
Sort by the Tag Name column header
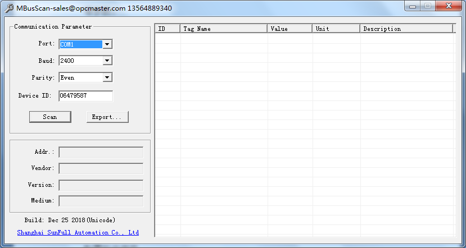224,29
